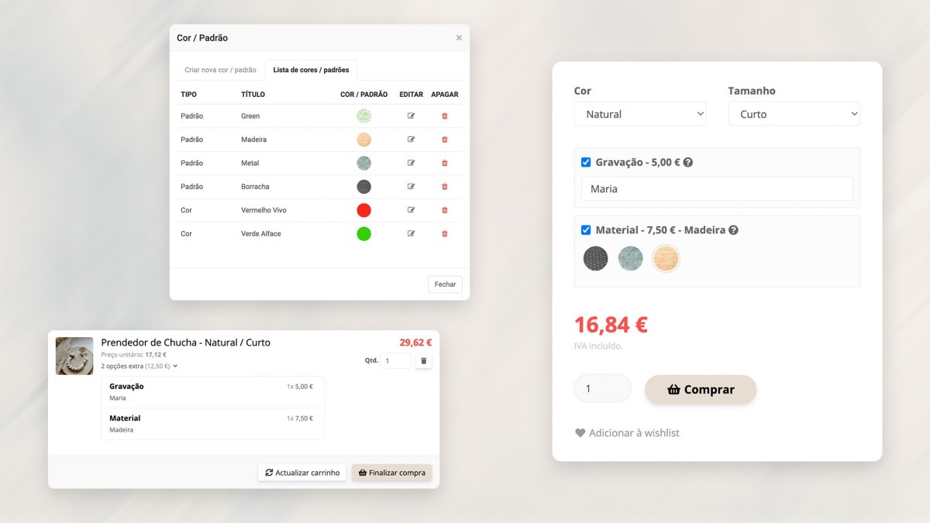This screenshot has height=523, width=930.
Task: Open the Cor dropdown showing Natural
Action: [x=640, y=114]
